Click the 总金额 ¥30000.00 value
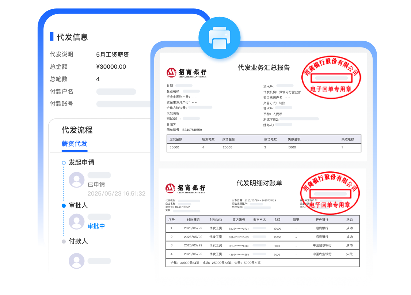This screenshot has height=295, width=411. coord(111,67)
